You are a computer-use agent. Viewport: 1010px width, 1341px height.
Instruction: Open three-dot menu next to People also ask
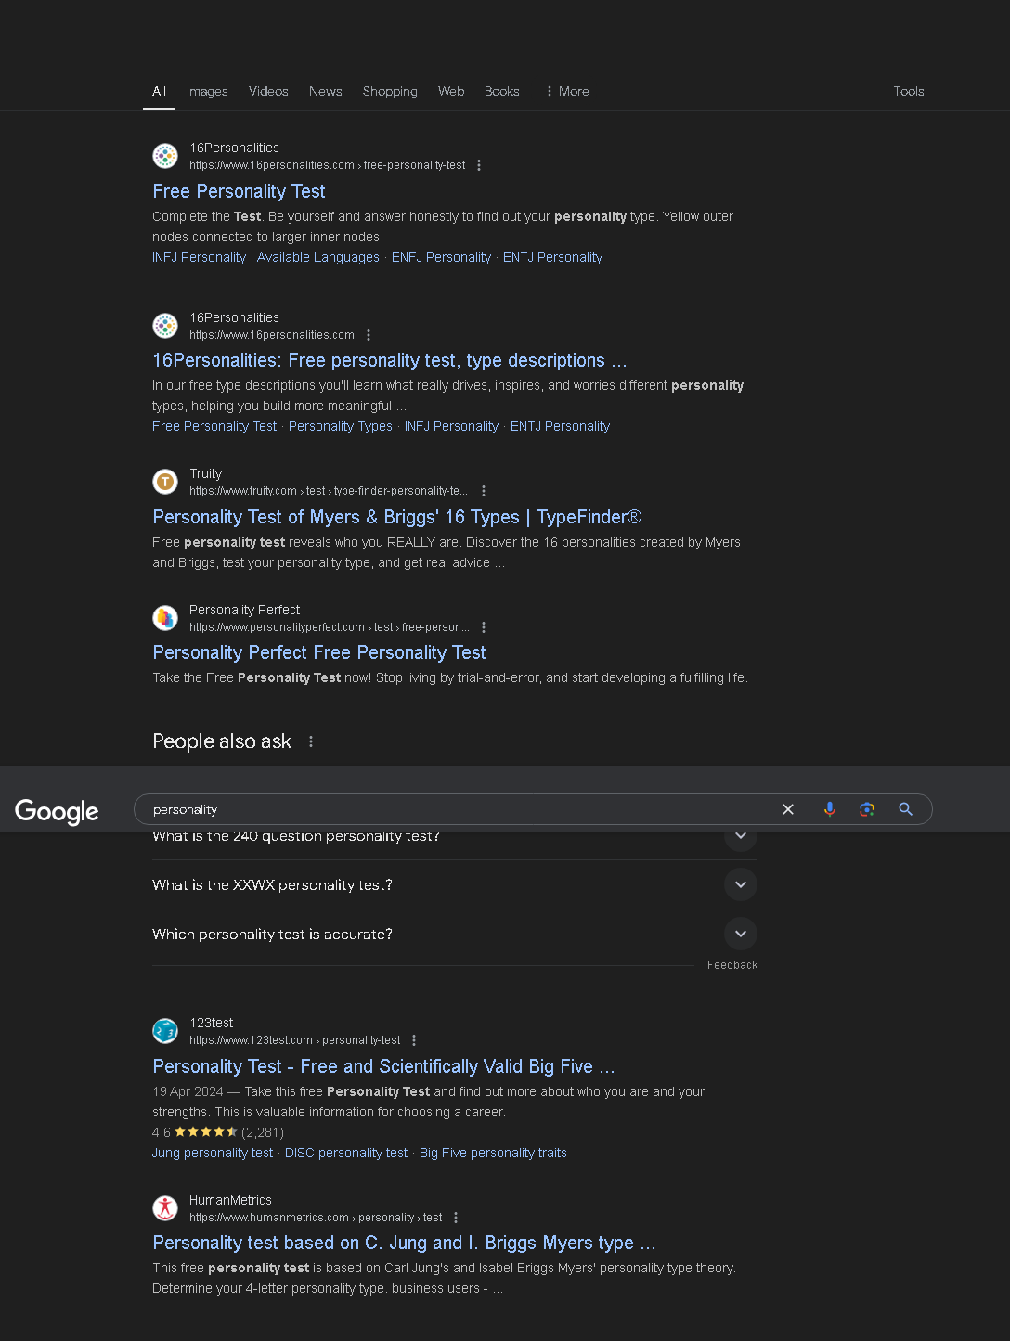point(311,741)
